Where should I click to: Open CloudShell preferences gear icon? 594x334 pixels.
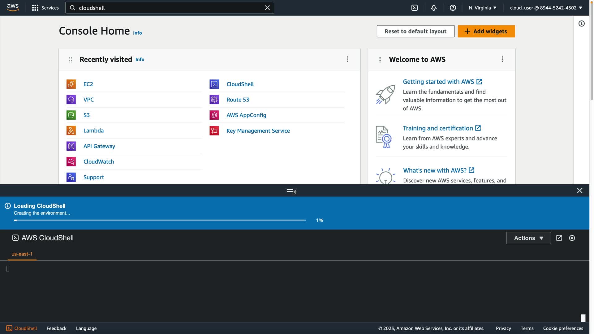coord(572,238)
